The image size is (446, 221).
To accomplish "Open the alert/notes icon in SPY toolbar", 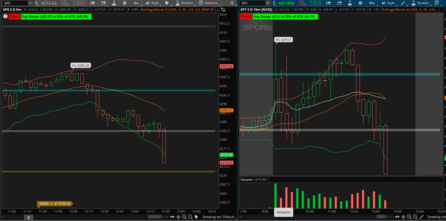I will (x=339, y=3).
